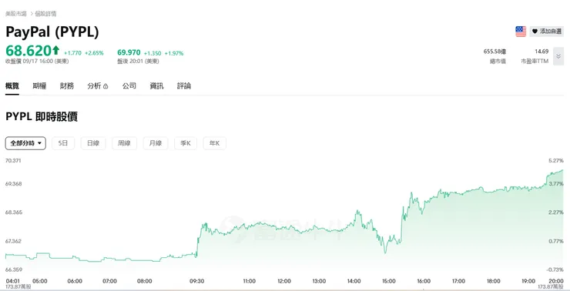
Task: Click the +1.97% after-hours change
Action: 174,53
